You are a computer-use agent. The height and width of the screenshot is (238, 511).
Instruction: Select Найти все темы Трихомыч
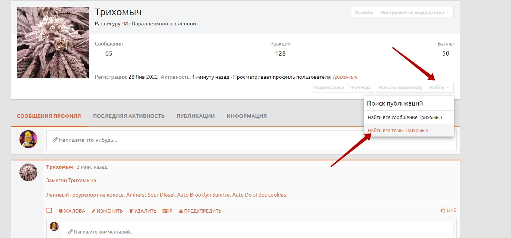pyautogui.click(x=398, y=131)
